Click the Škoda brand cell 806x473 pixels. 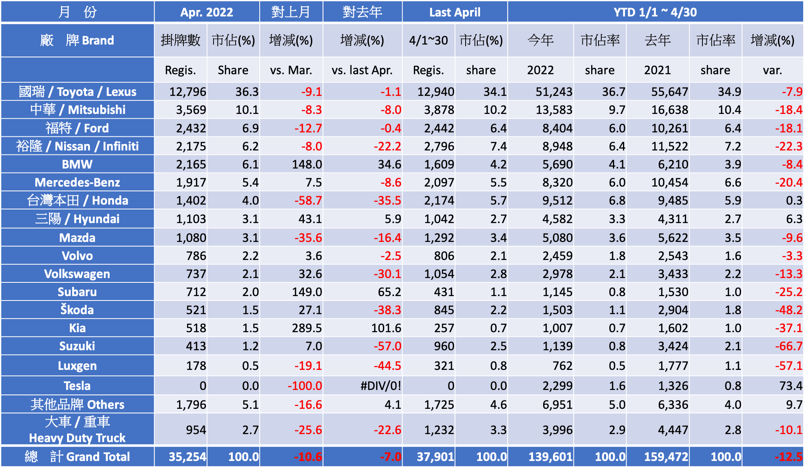click(77, 310)
